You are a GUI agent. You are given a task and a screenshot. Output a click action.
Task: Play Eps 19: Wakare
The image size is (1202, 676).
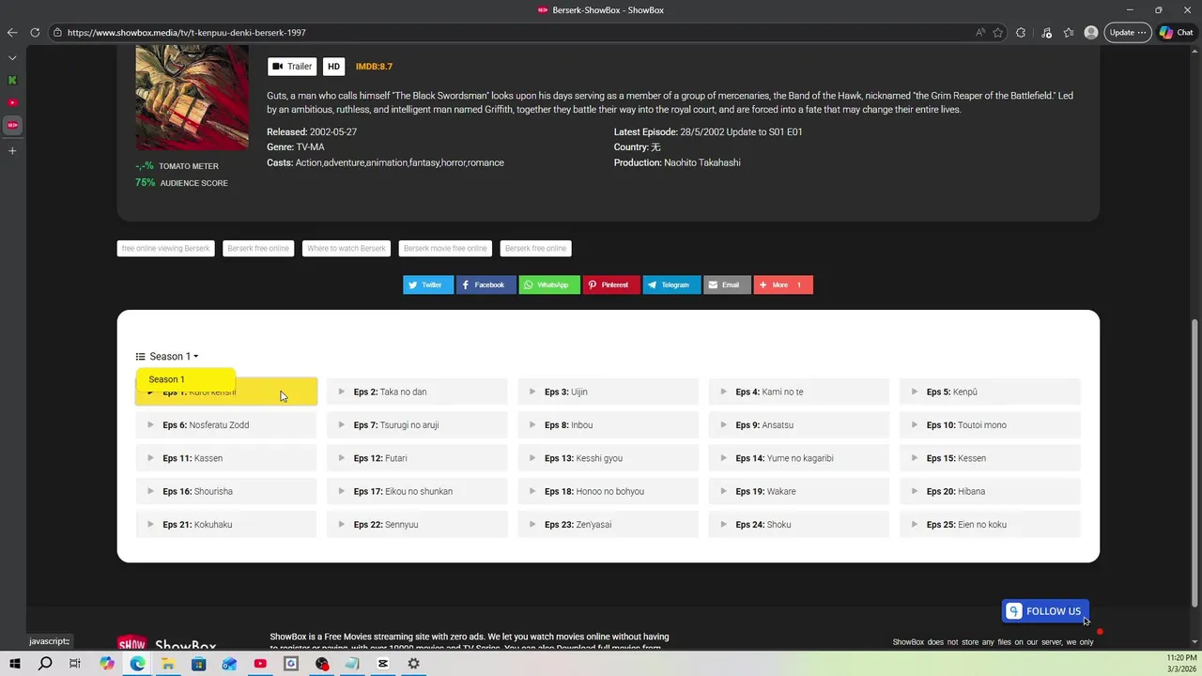[799, 492]
